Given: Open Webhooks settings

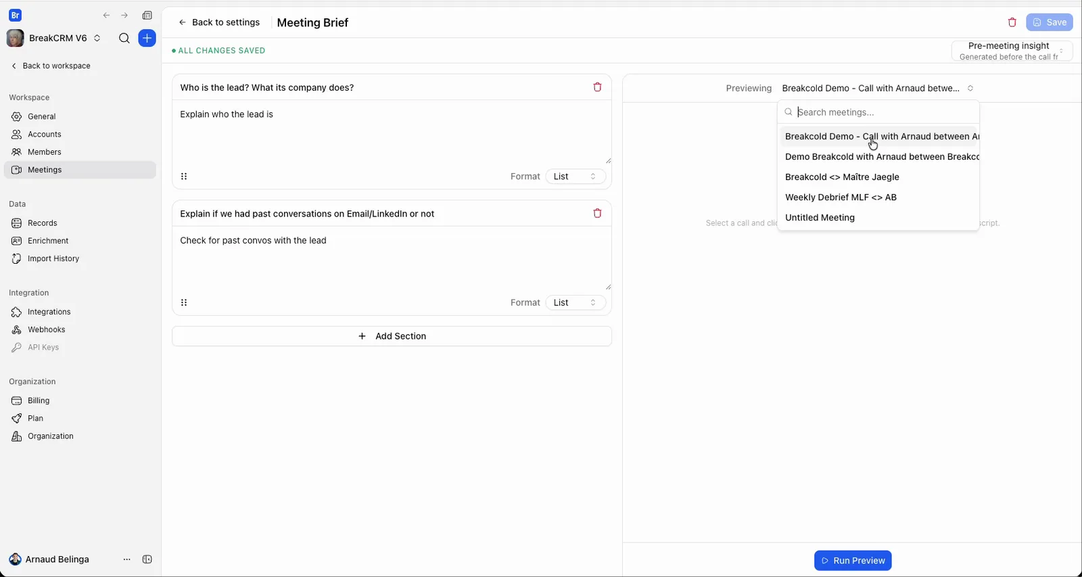Looking at the screenshot, I should [80, 329].
